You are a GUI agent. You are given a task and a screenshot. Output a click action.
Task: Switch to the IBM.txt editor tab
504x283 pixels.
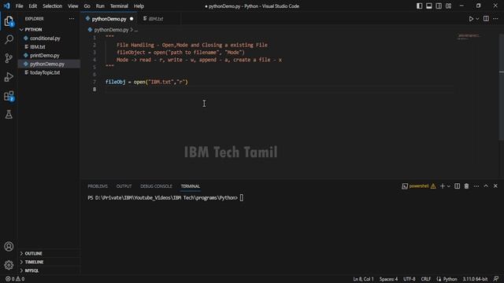156,19
